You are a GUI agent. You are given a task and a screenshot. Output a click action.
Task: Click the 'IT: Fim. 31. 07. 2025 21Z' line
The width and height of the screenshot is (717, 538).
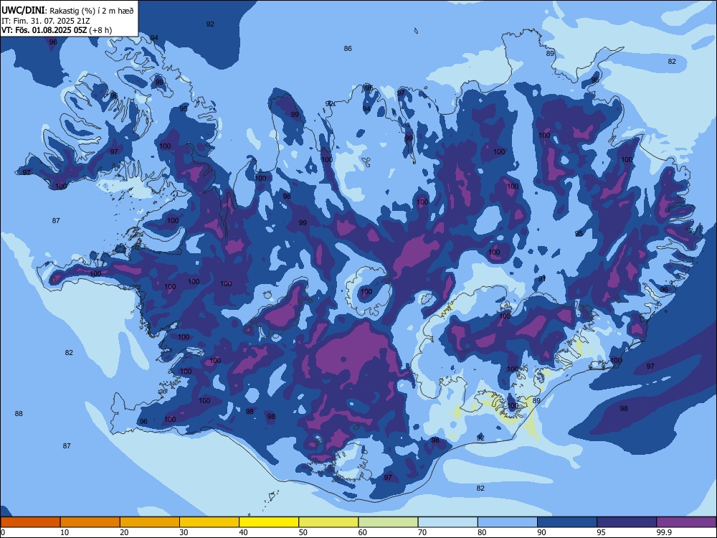click(45, 21)
